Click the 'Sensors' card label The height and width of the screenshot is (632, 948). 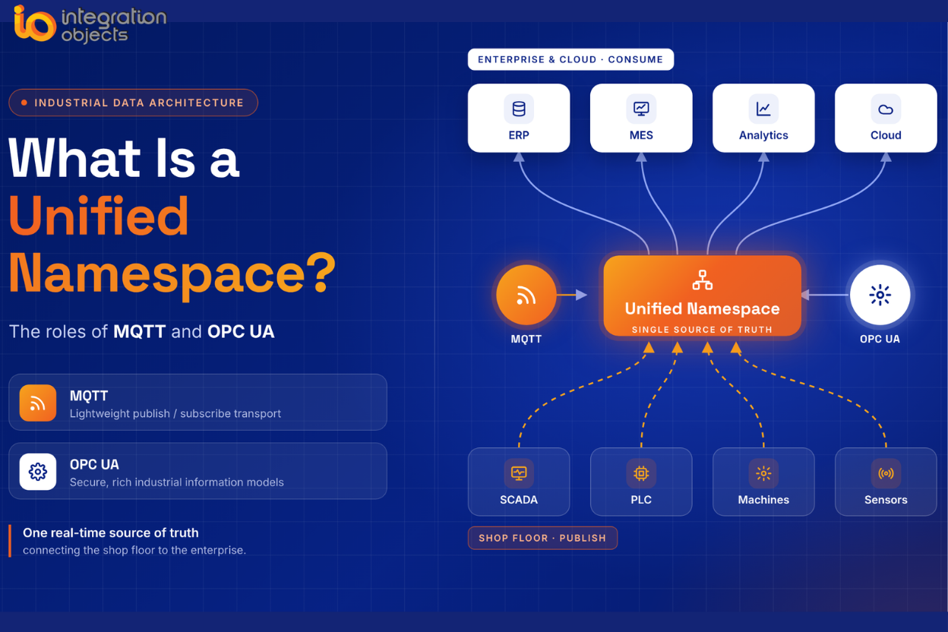pyautogui.click(x=886, y=500)
